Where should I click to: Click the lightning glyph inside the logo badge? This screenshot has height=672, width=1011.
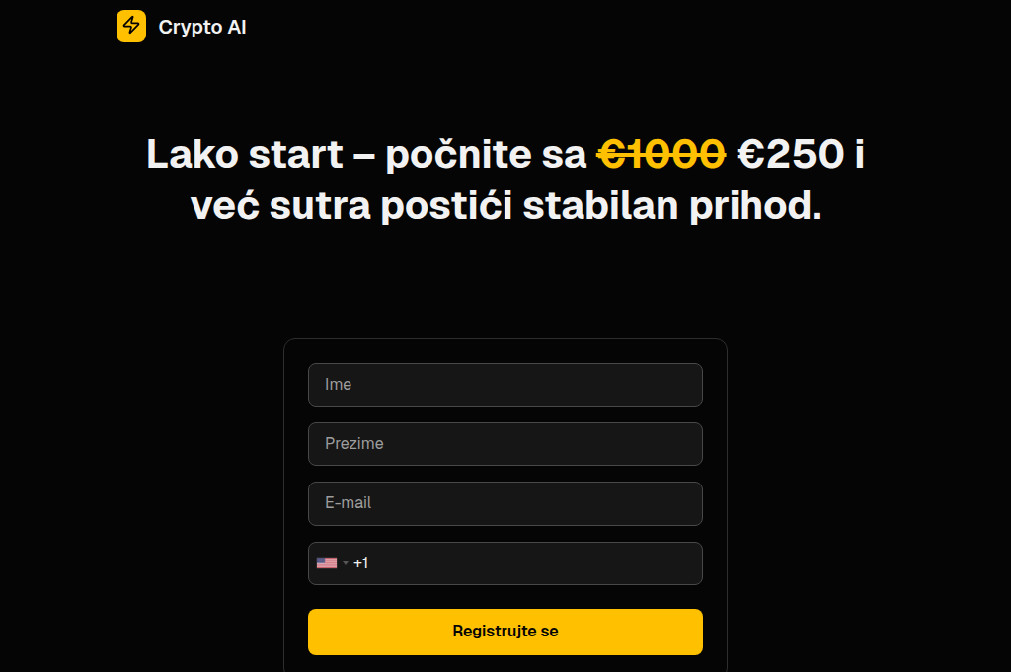(x=131, y=27)
